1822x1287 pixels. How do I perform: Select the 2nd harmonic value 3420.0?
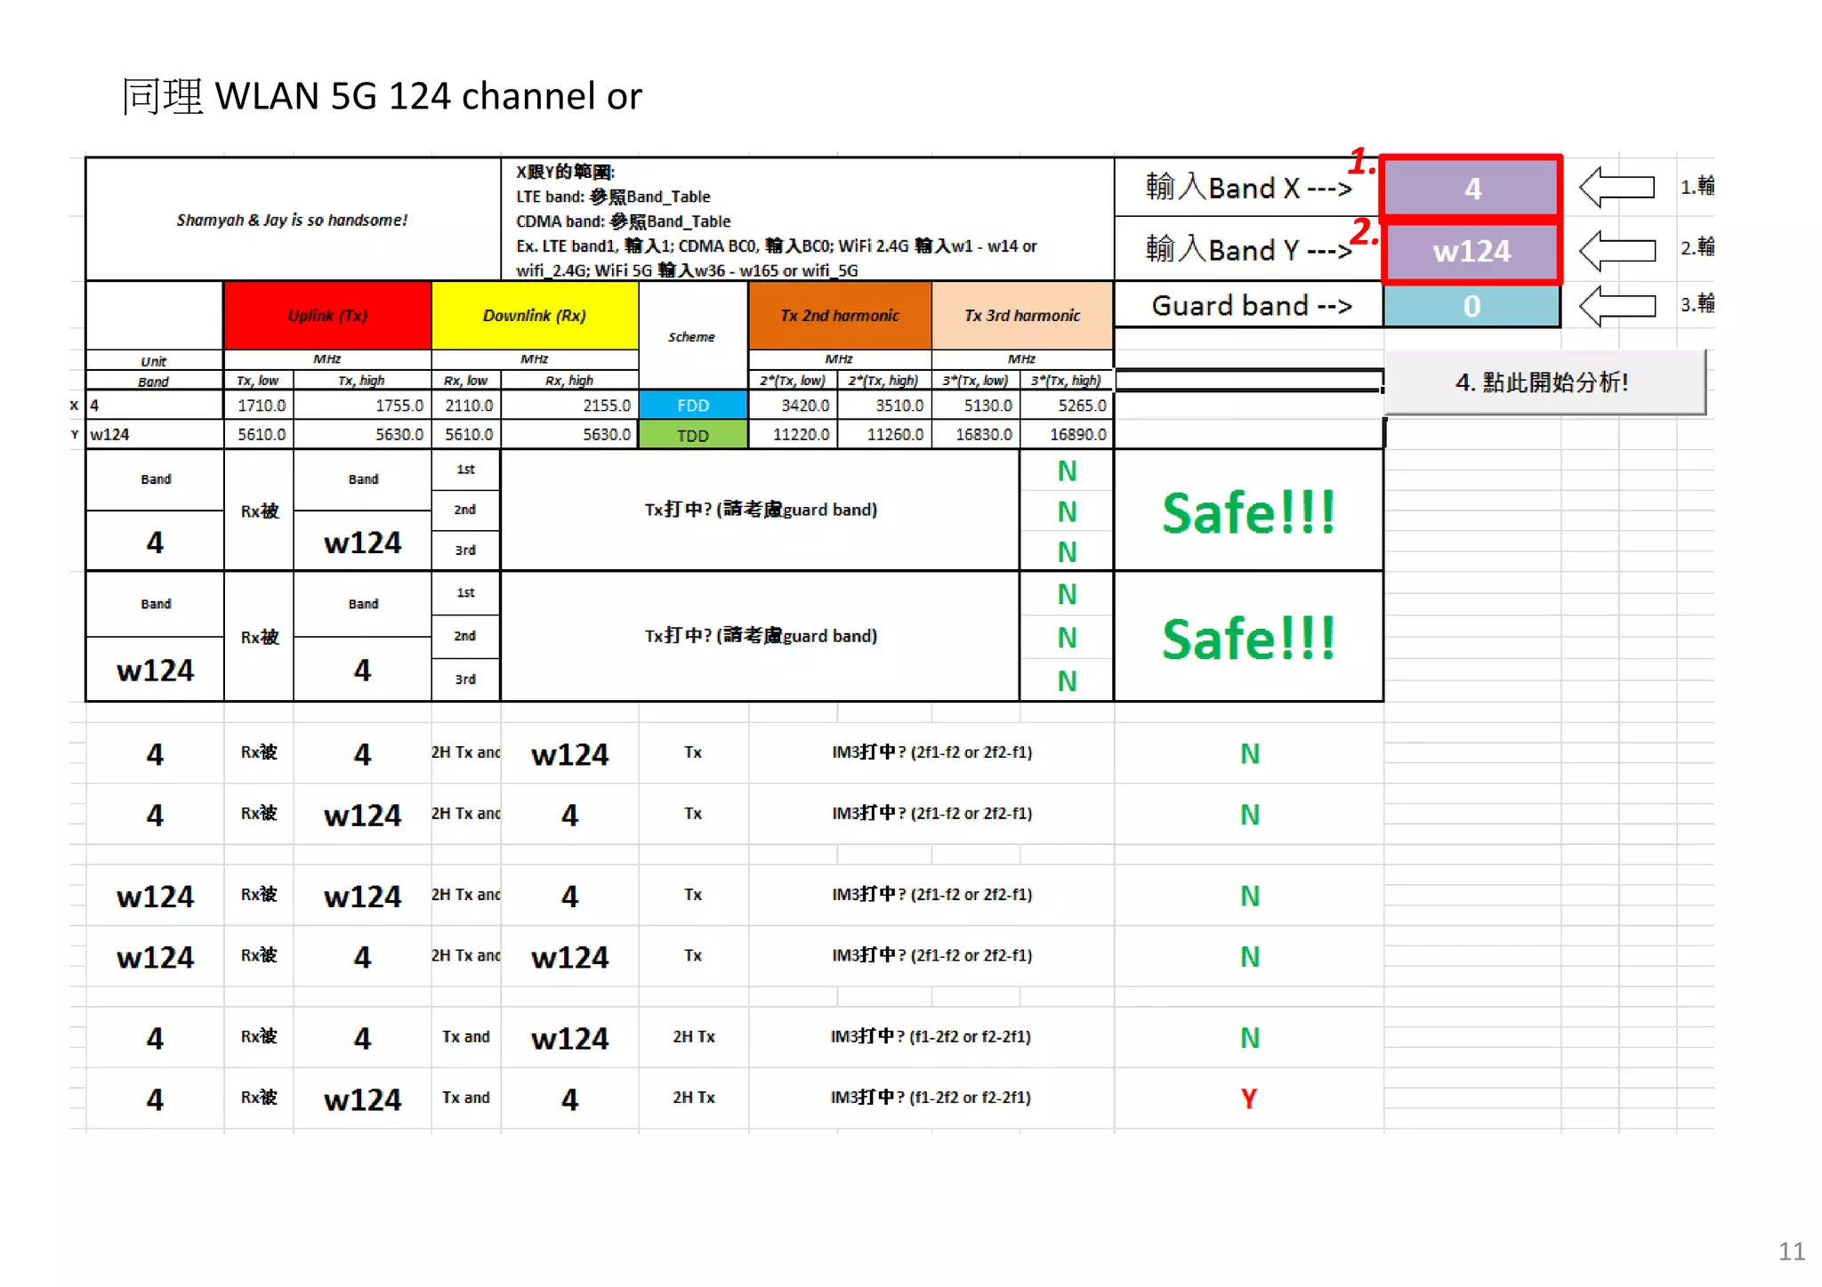tap(793, 406)
